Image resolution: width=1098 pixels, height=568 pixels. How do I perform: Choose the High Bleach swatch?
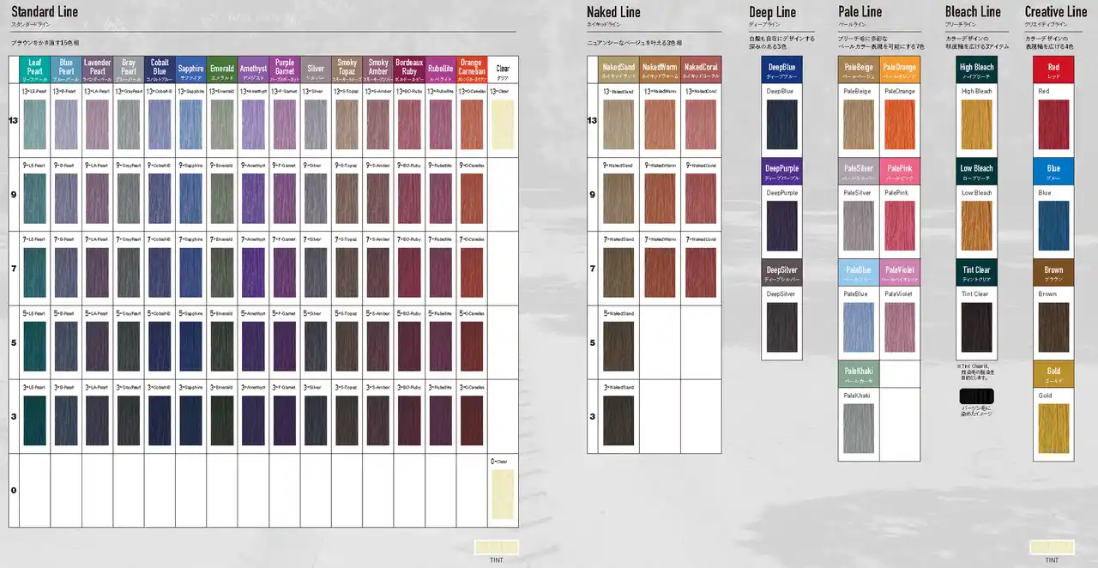[x=976, y=125]
